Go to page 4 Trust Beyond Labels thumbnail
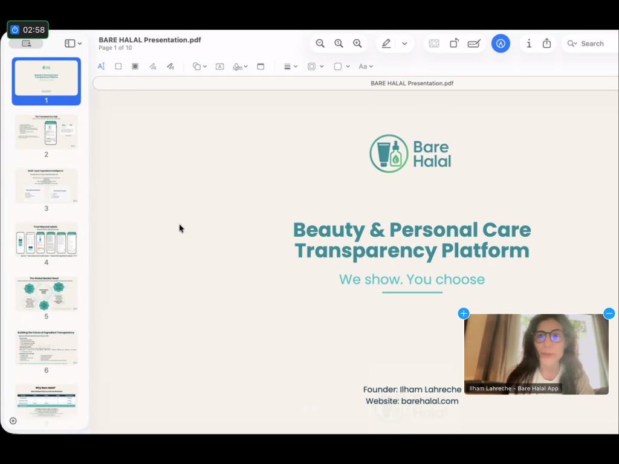This screenshot has width=619, height=464. [46, 240]
